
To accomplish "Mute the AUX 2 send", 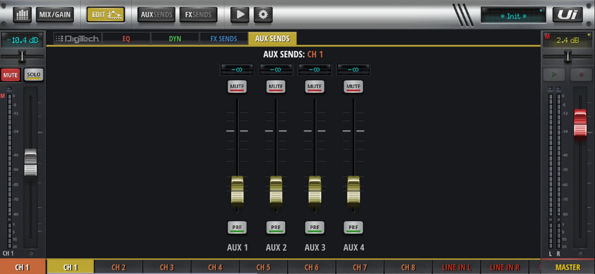I will pos(276,86).
